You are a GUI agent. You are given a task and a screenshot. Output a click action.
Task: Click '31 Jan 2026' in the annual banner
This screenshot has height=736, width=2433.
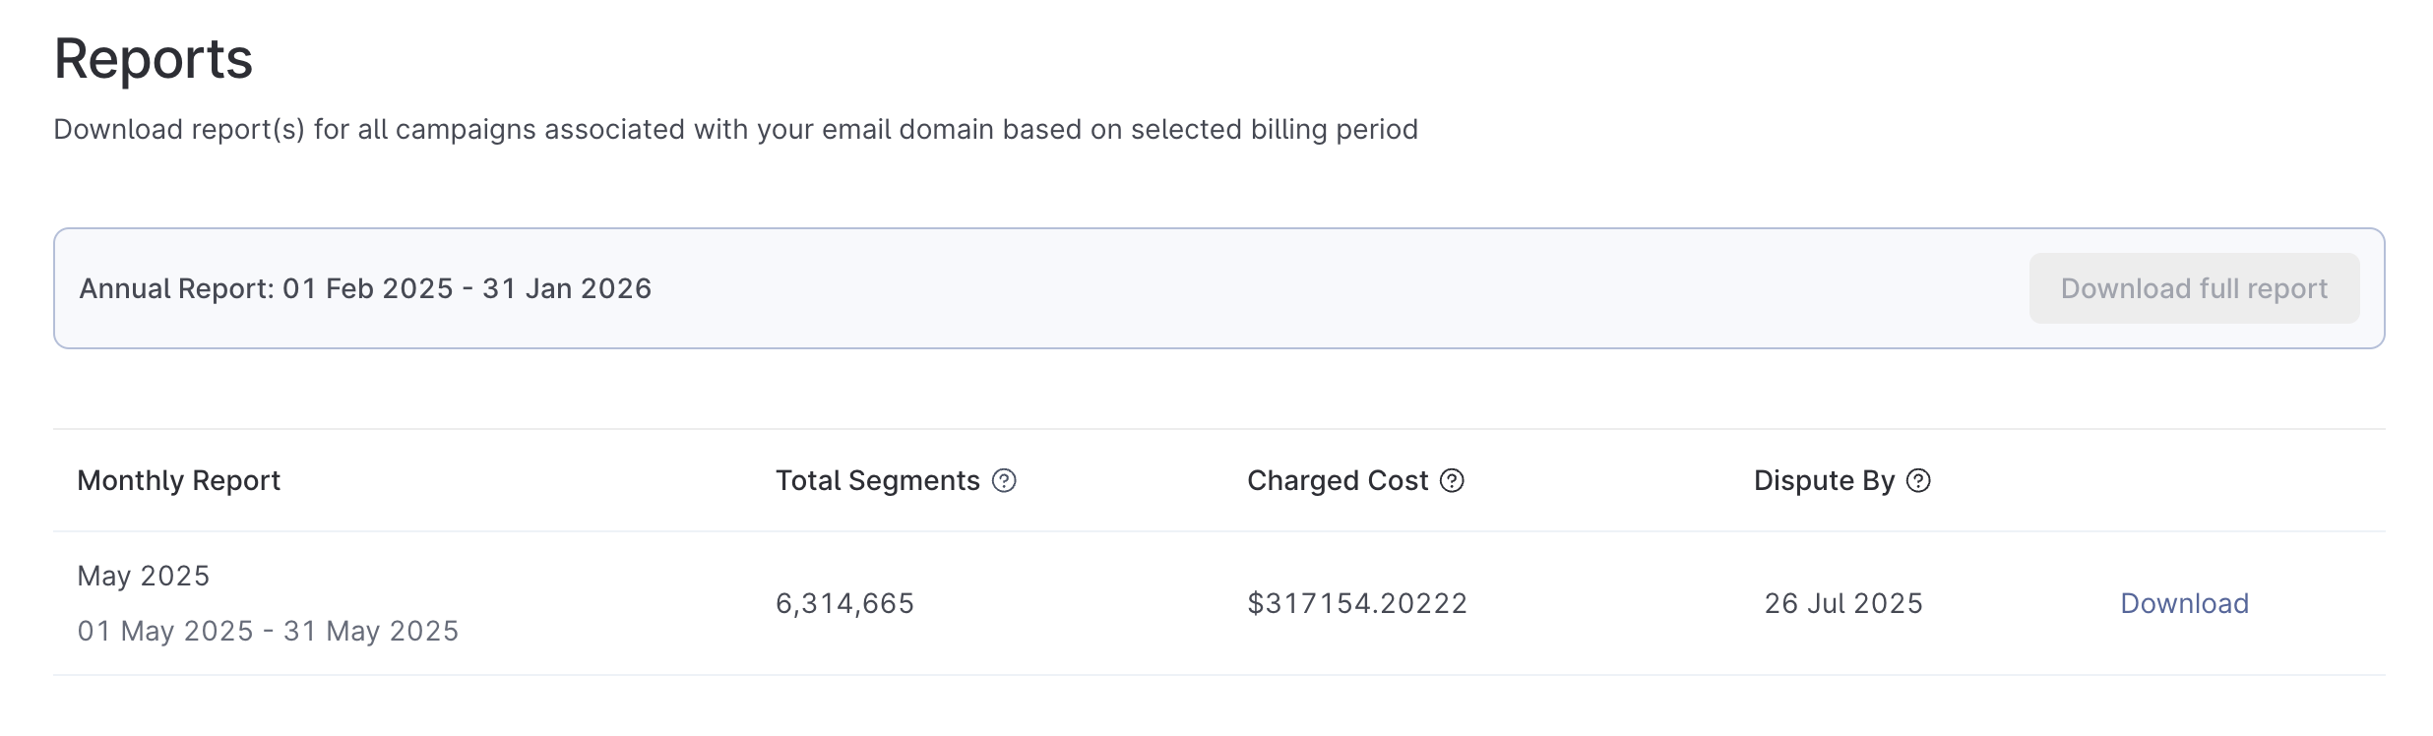pos(567,288)
